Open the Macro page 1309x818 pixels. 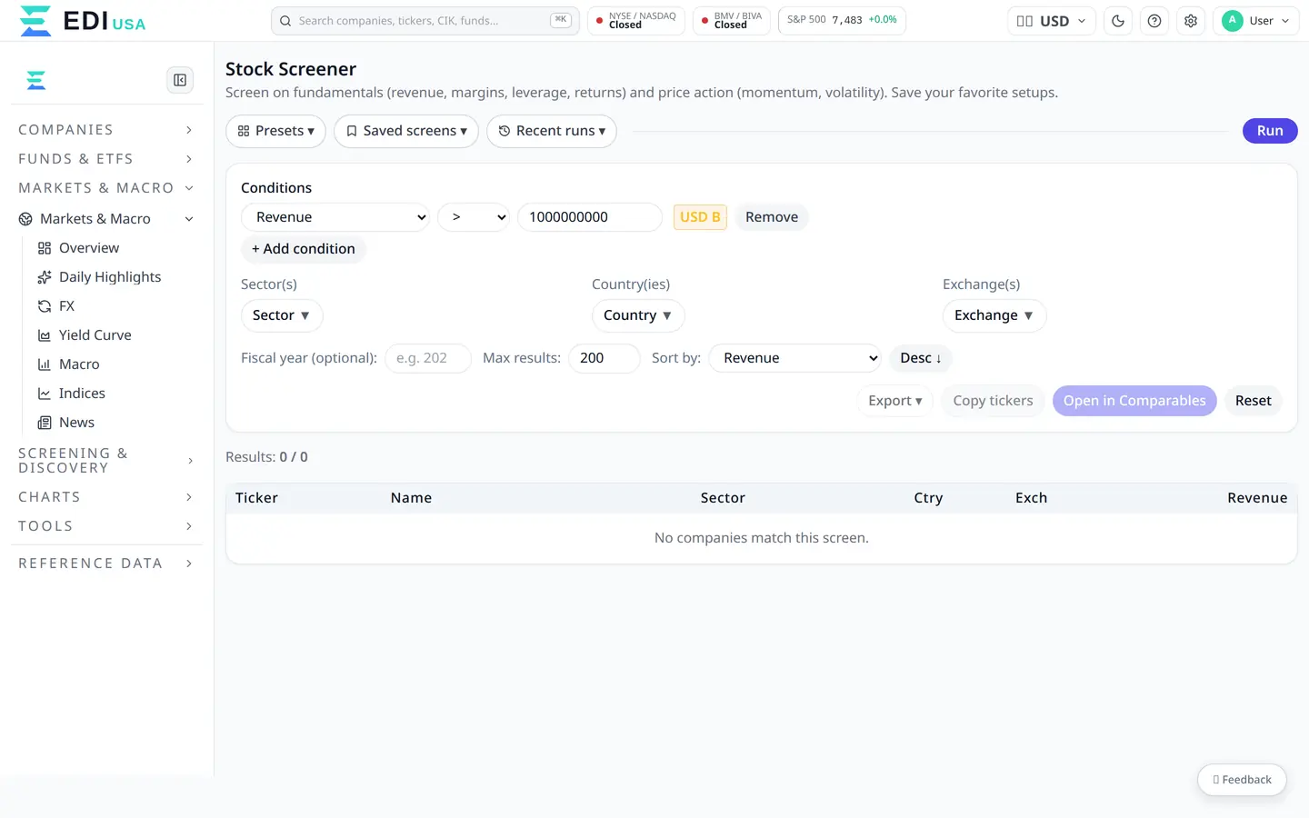79,364
